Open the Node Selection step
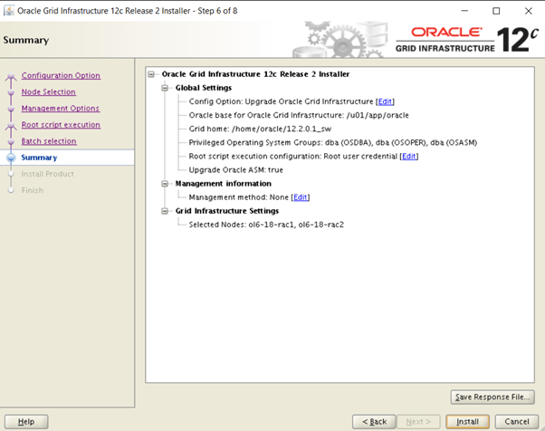Viewport: 545px width, 431px height. click(x=48, y=92)
